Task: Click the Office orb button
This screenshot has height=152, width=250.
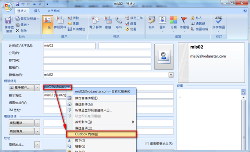Action: (8, 7)
